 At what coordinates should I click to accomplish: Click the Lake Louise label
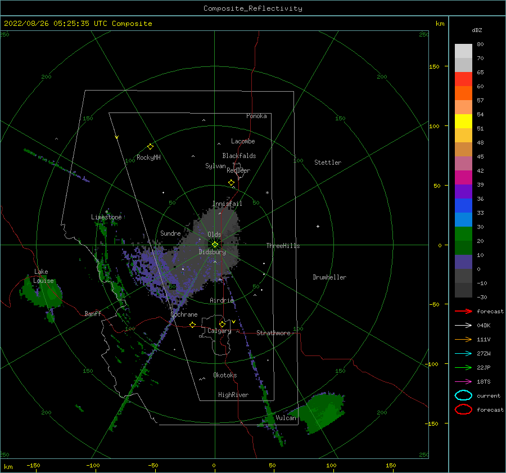point(43,276)
